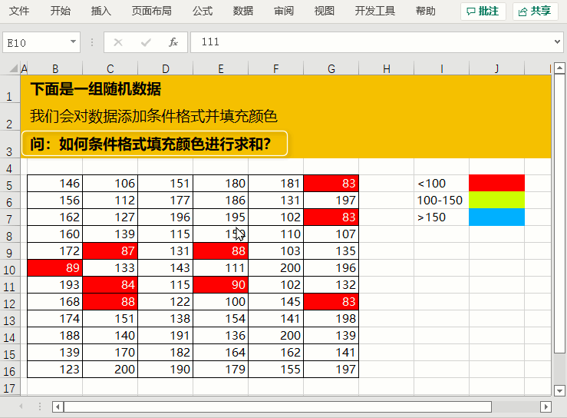Select column F header
The image size is (567, 418).
click(x=276, y=68)
